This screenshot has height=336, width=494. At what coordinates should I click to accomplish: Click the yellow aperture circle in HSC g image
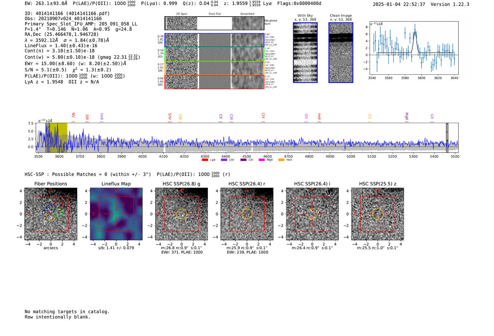click(x=181, y=214)
